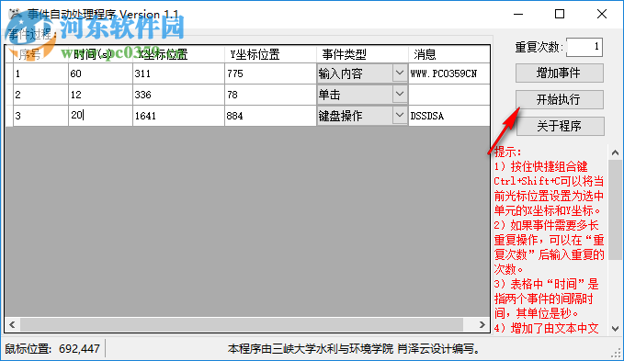This screenshot has width=624, height=361.
Task: Open the 关于程序 about dialog
Action: point(560,126)
